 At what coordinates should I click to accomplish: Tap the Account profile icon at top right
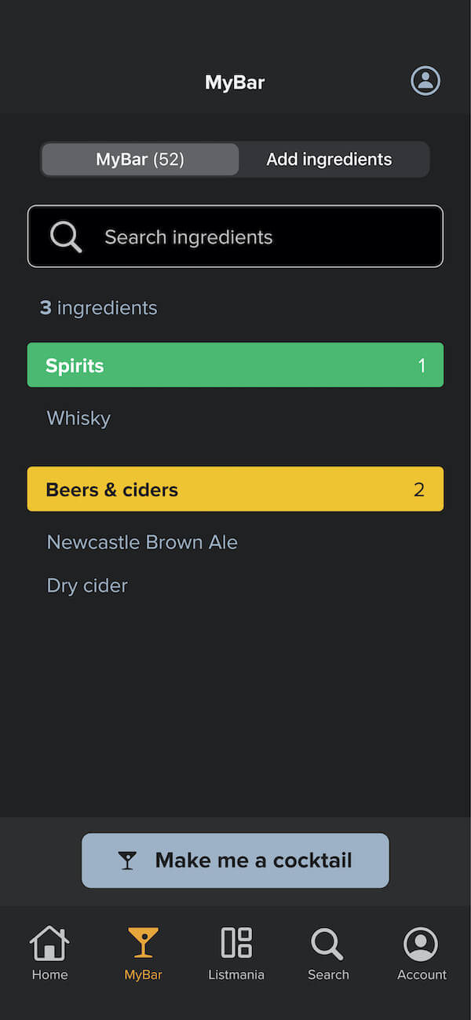pyautogui.click(x=425, y=80)
